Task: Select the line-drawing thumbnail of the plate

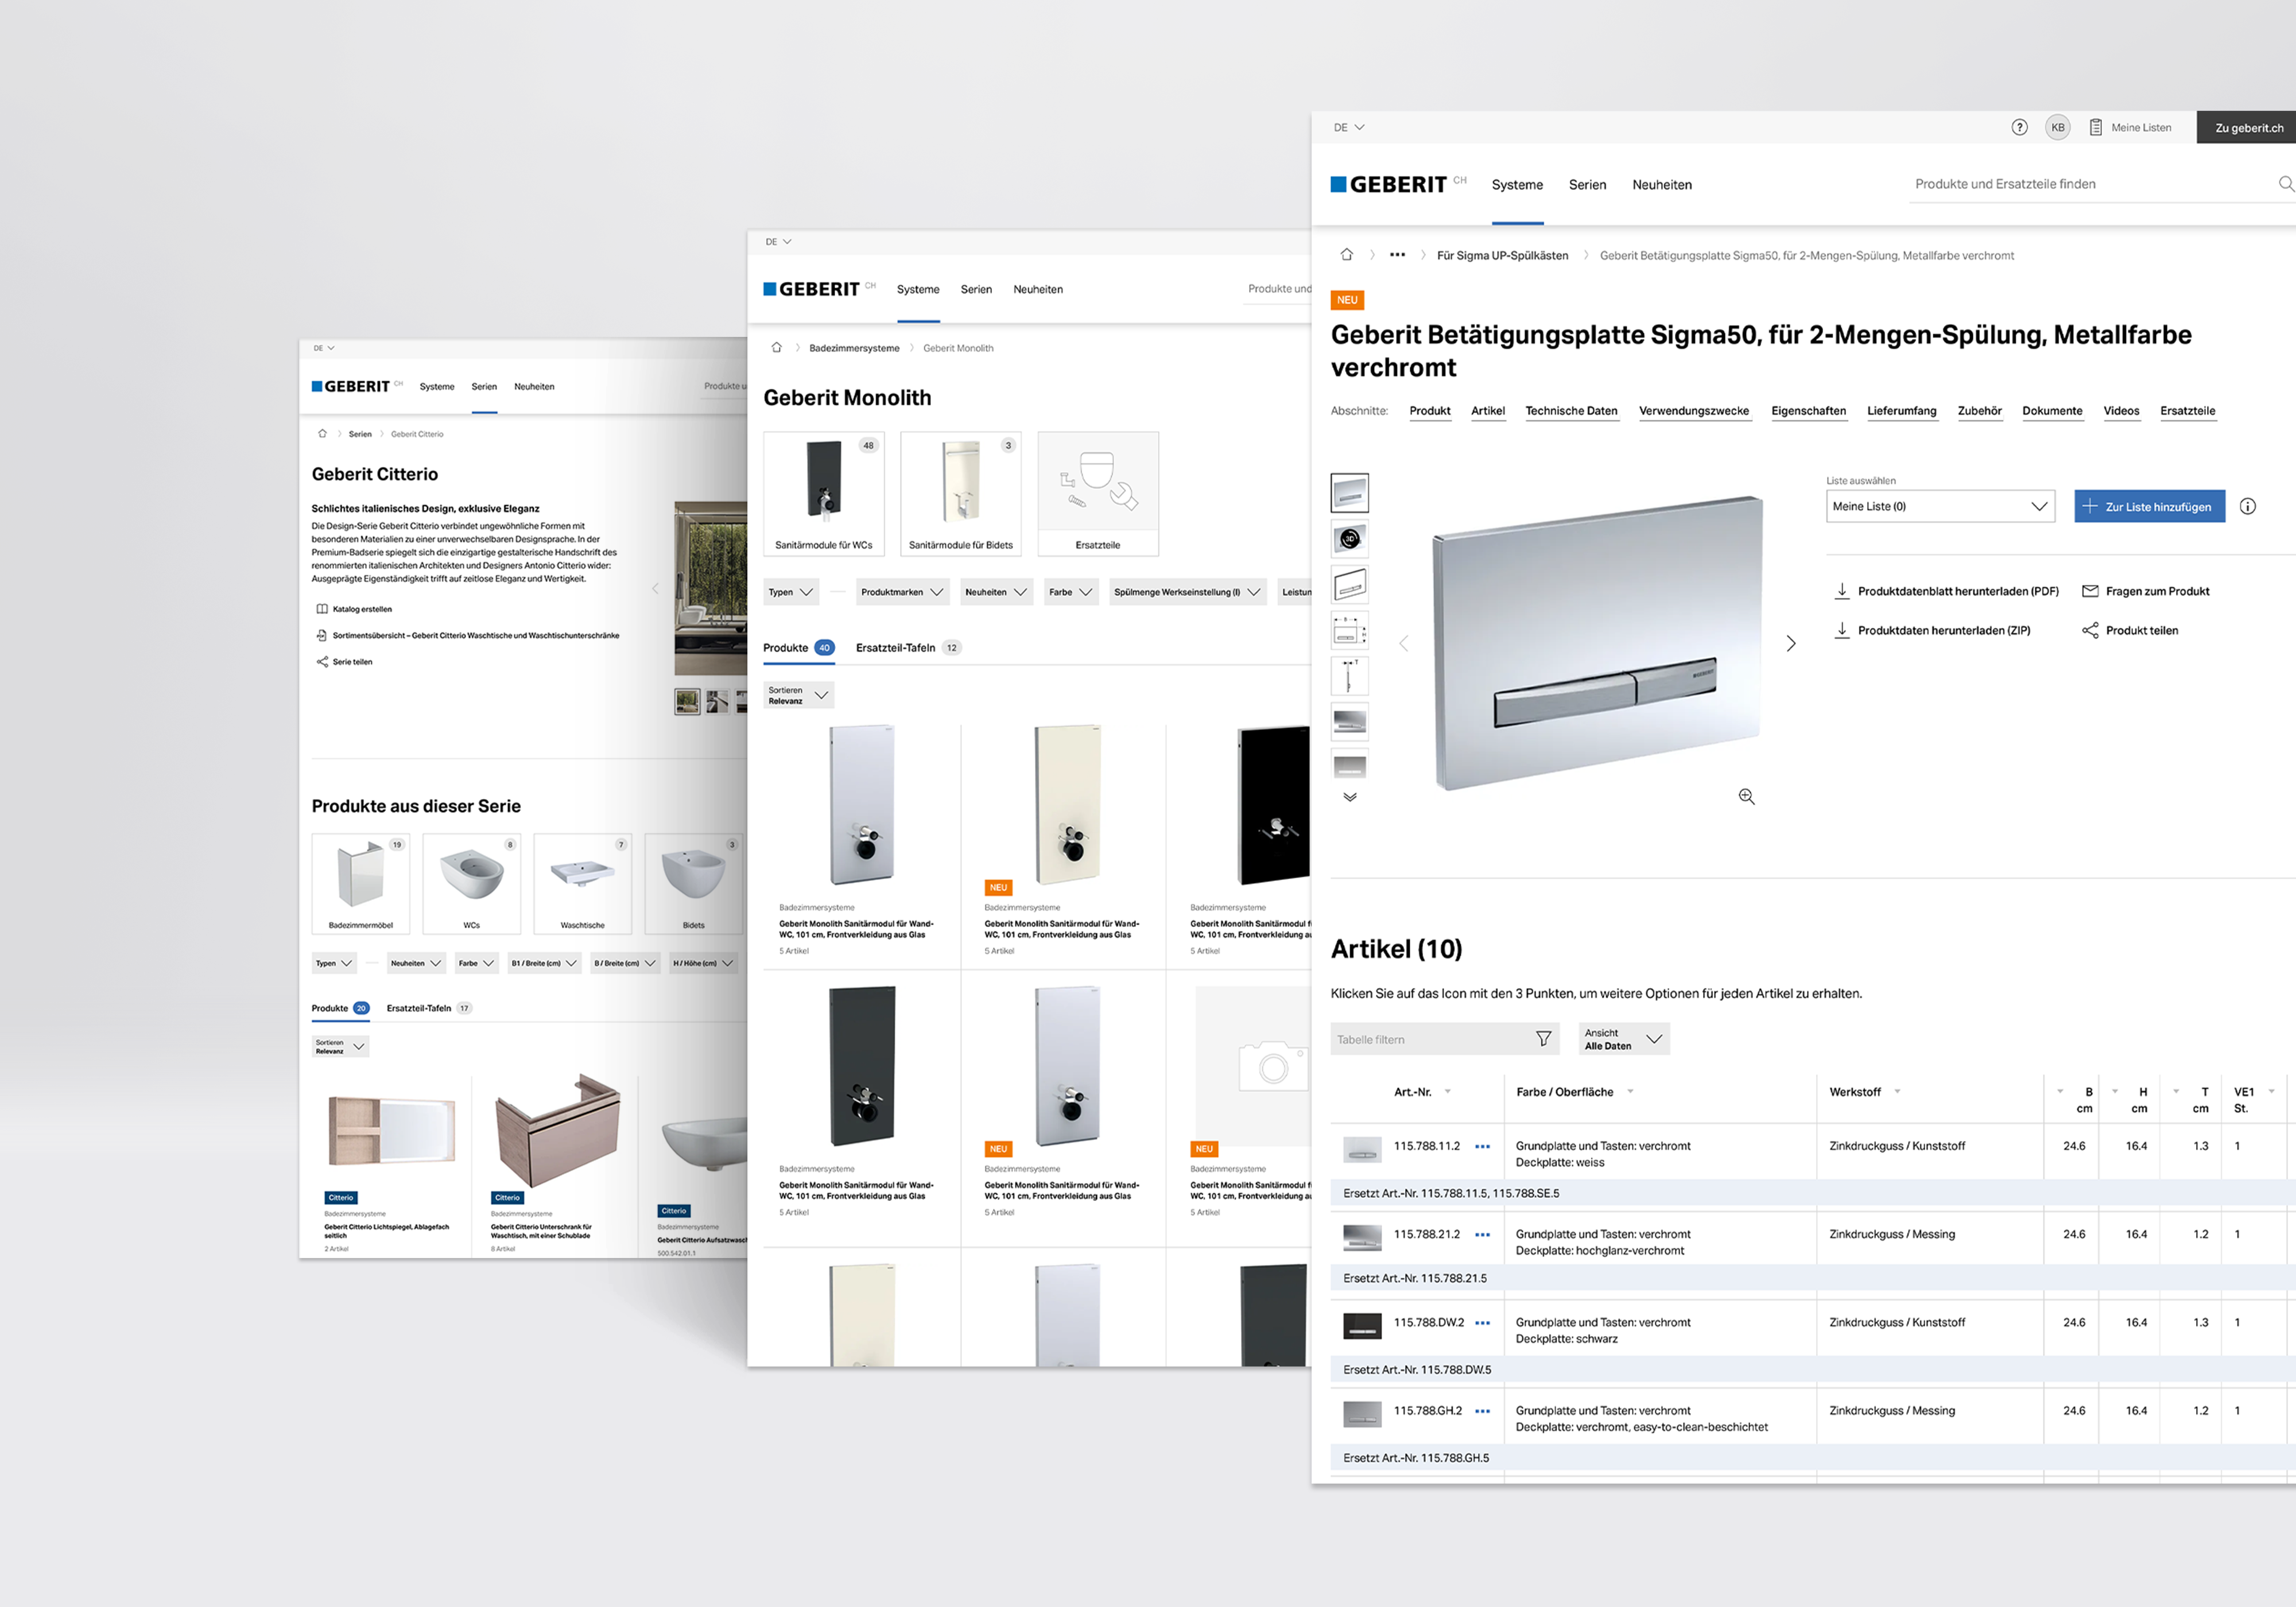Action: pos(1349,584)
